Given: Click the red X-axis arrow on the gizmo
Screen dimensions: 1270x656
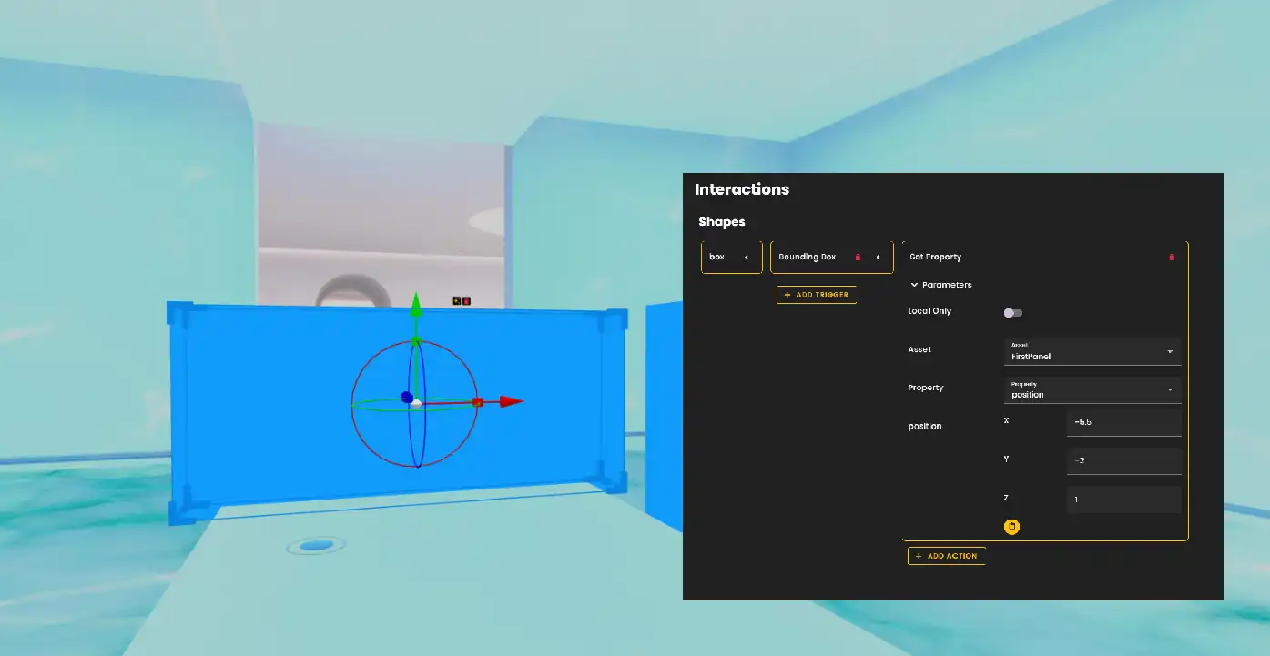Looking at the screenshot, I should tap(511, 401).
